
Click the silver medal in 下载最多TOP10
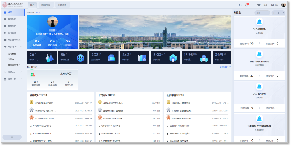[x=100, y=110]
